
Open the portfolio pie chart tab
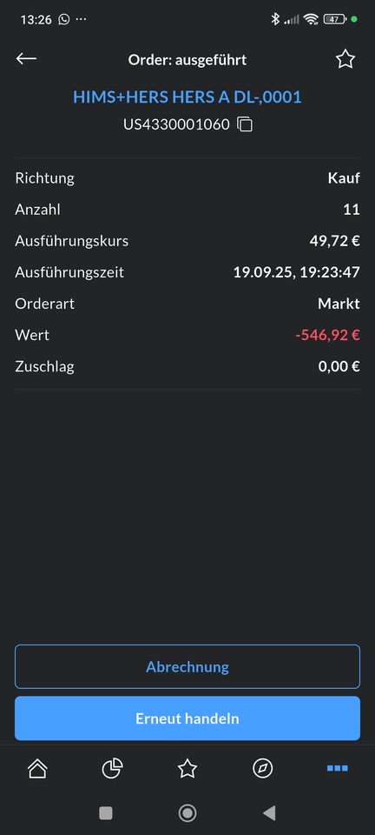point(112,768)
